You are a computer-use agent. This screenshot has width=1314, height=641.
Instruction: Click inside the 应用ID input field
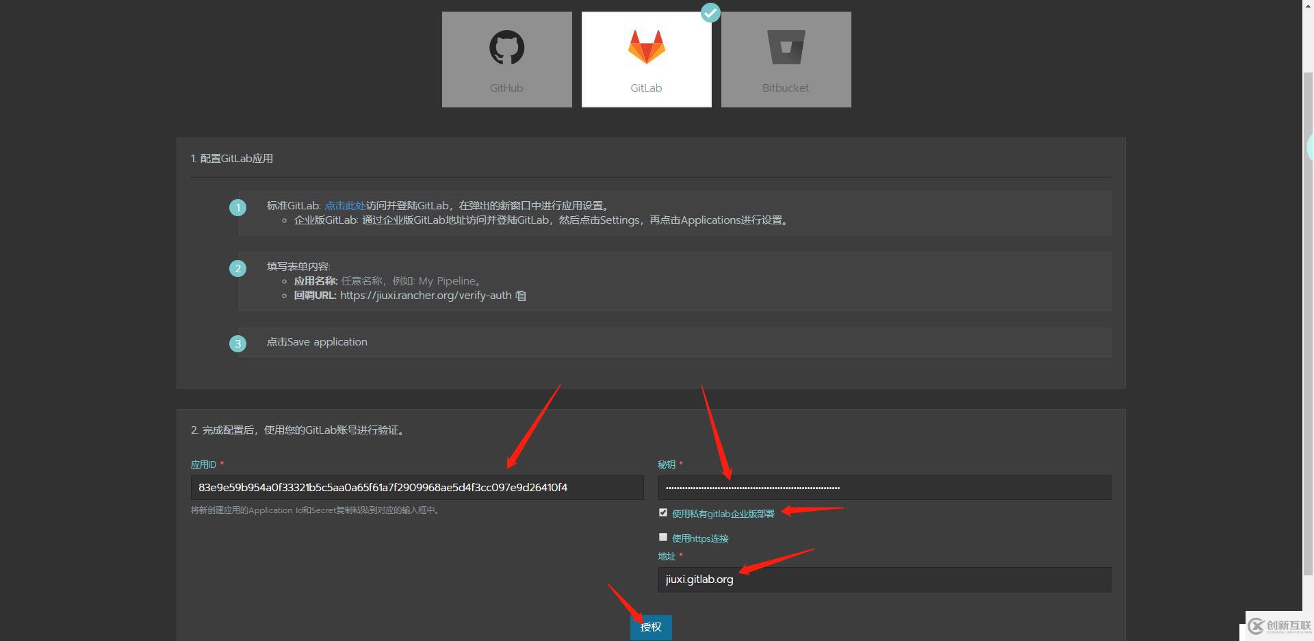pyautogui.click(x=415, y=487)
